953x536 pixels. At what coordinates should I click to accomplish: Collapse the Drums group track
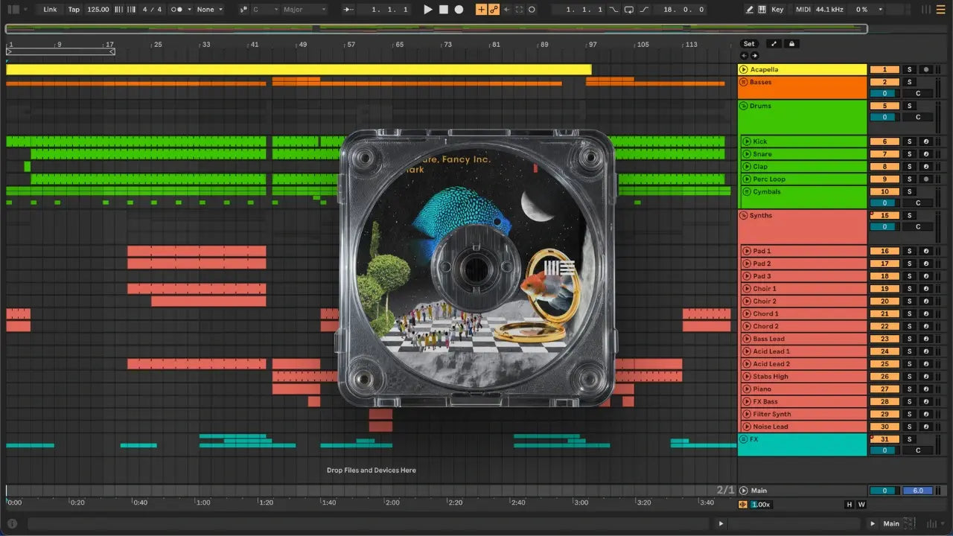[743, 106]
